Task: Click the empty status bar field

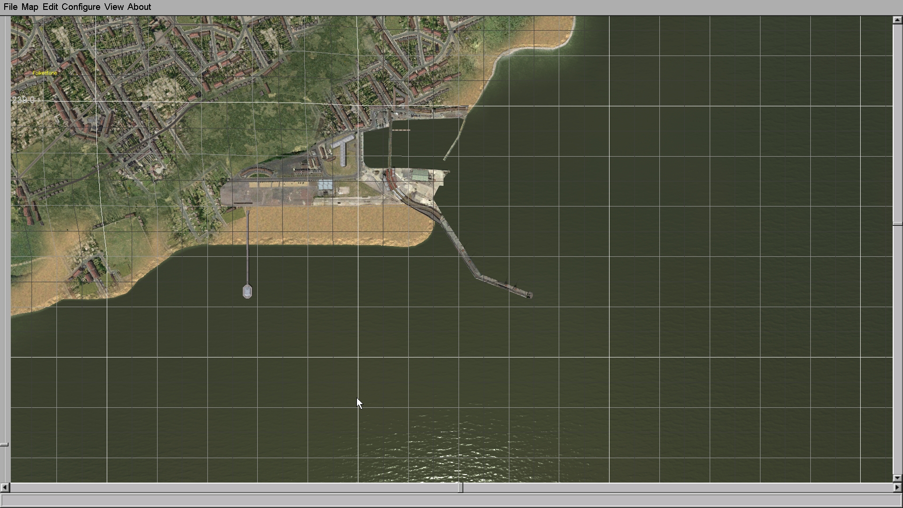Action: point(451,500)
